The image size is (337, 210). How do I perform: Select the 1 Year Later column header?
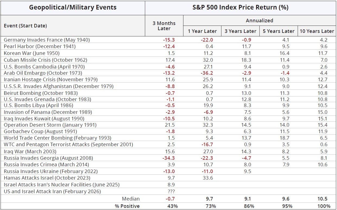(202, 31)
